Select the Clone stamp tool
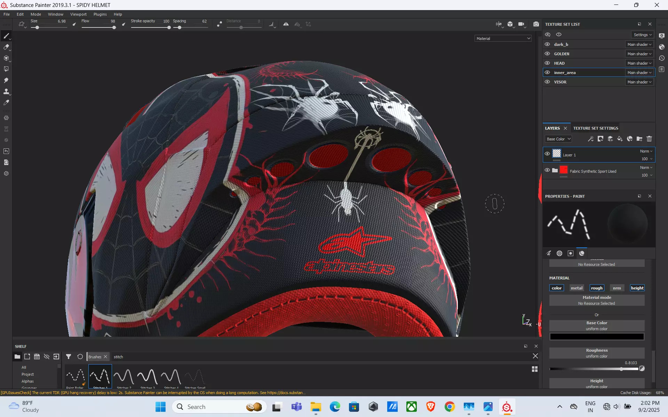 click(x=6, y=91)
